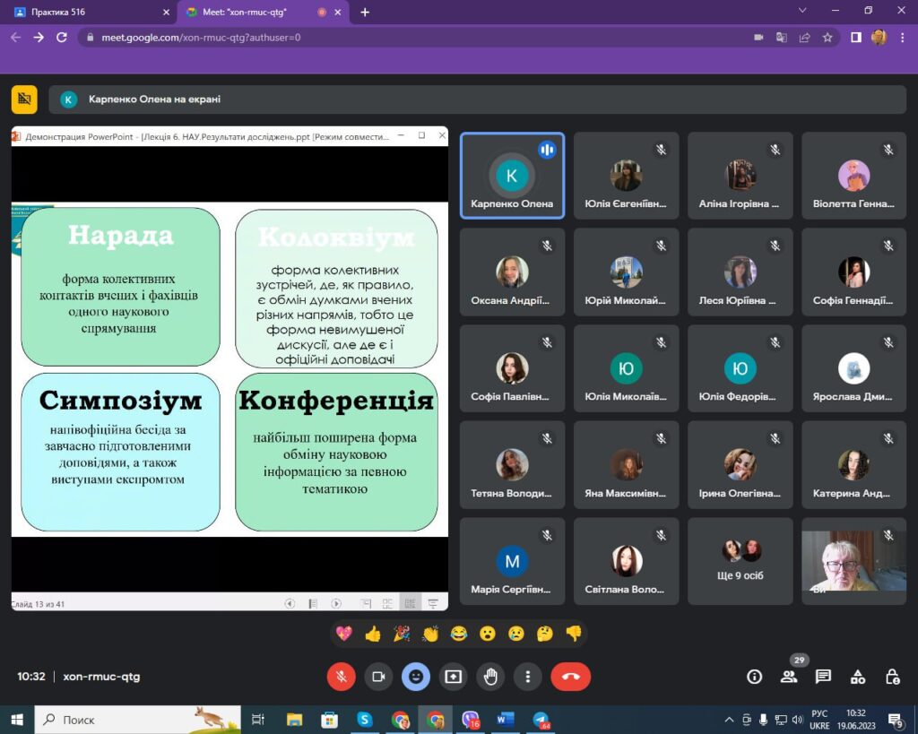Toggle the camera on or off
Viewport: 918px width, 734px height.
coord(378,677)
